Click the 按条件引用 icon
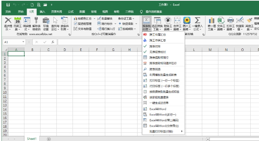This screenshot has width=259, height=141. point(64,20)
